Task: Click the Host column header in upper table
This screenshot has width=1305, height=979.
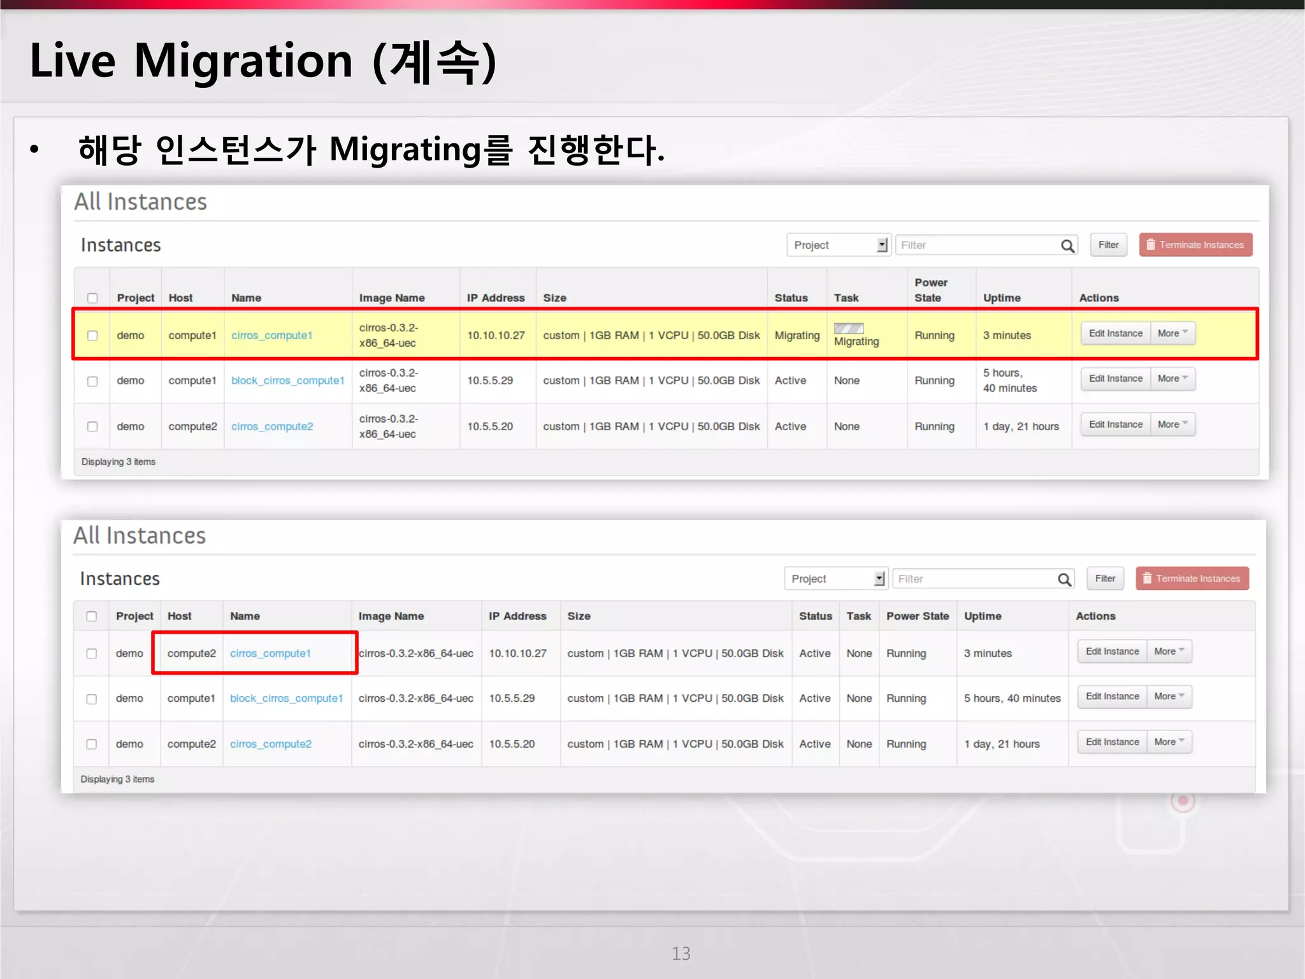Action: tap(180, 298)
